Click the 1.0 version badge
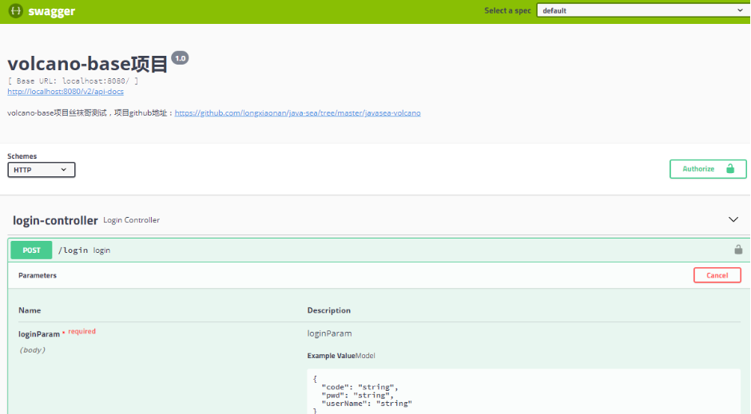 180,58
